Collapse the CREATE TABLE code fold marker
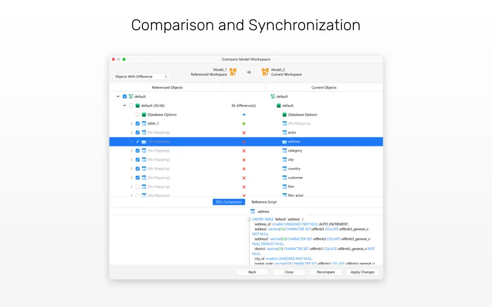This screenshot has height=307, width=492. click(249, 219)
